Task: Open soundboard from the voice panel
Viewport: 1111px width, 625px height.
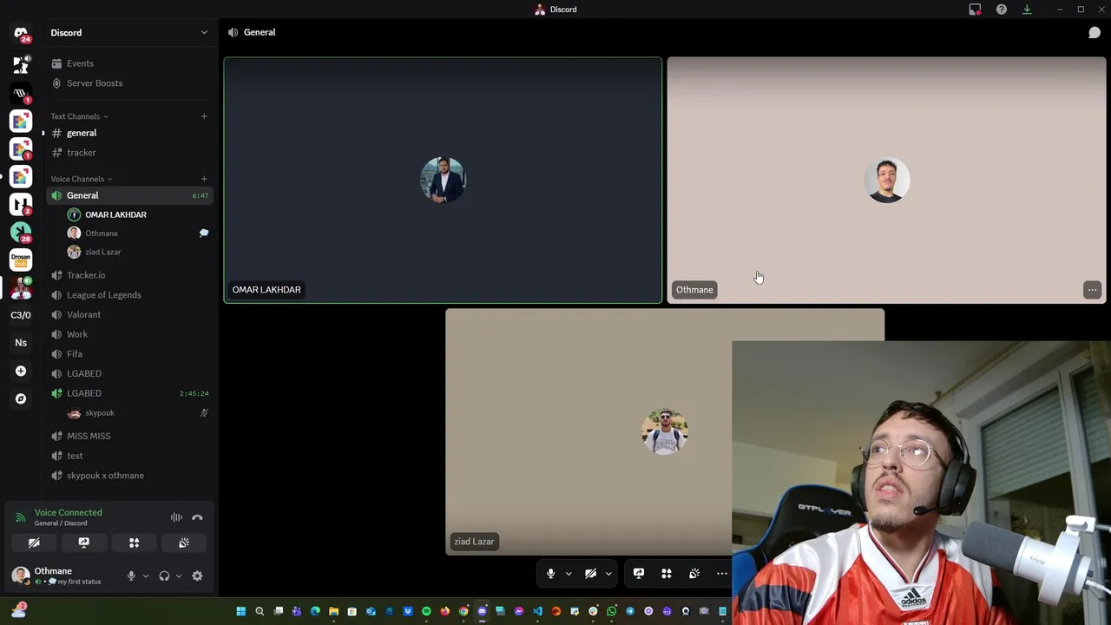Action: click(184, 543)
